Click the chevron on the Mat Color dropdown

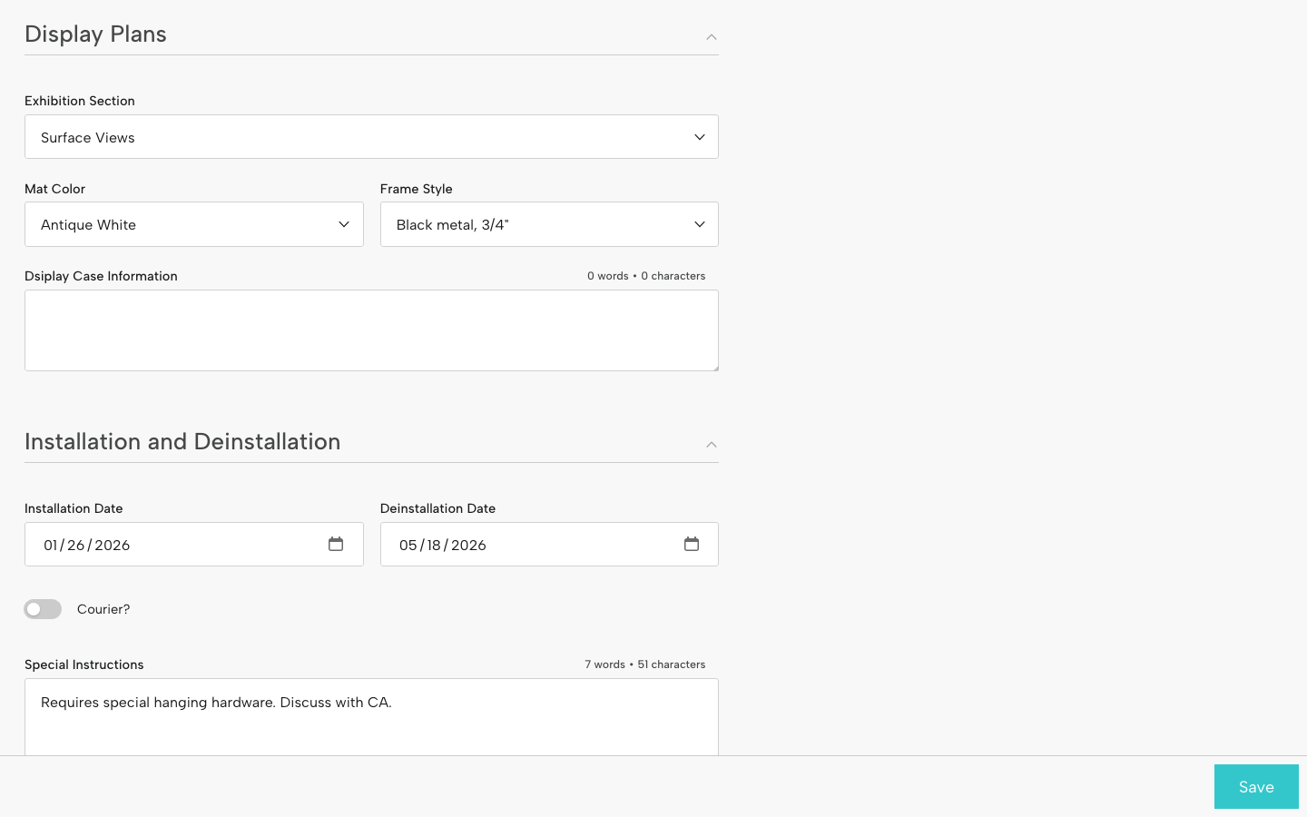coord(344,224)
